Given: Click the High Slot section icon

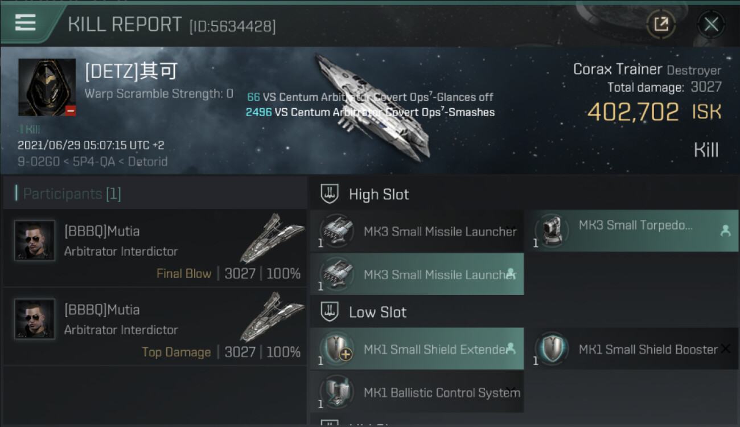Looking at the screenshot, I should click(330, 194).
